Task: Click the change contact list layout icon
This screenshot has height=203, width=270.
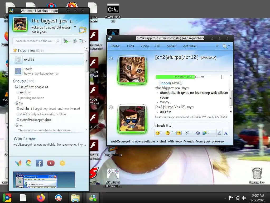Action: 75,41
